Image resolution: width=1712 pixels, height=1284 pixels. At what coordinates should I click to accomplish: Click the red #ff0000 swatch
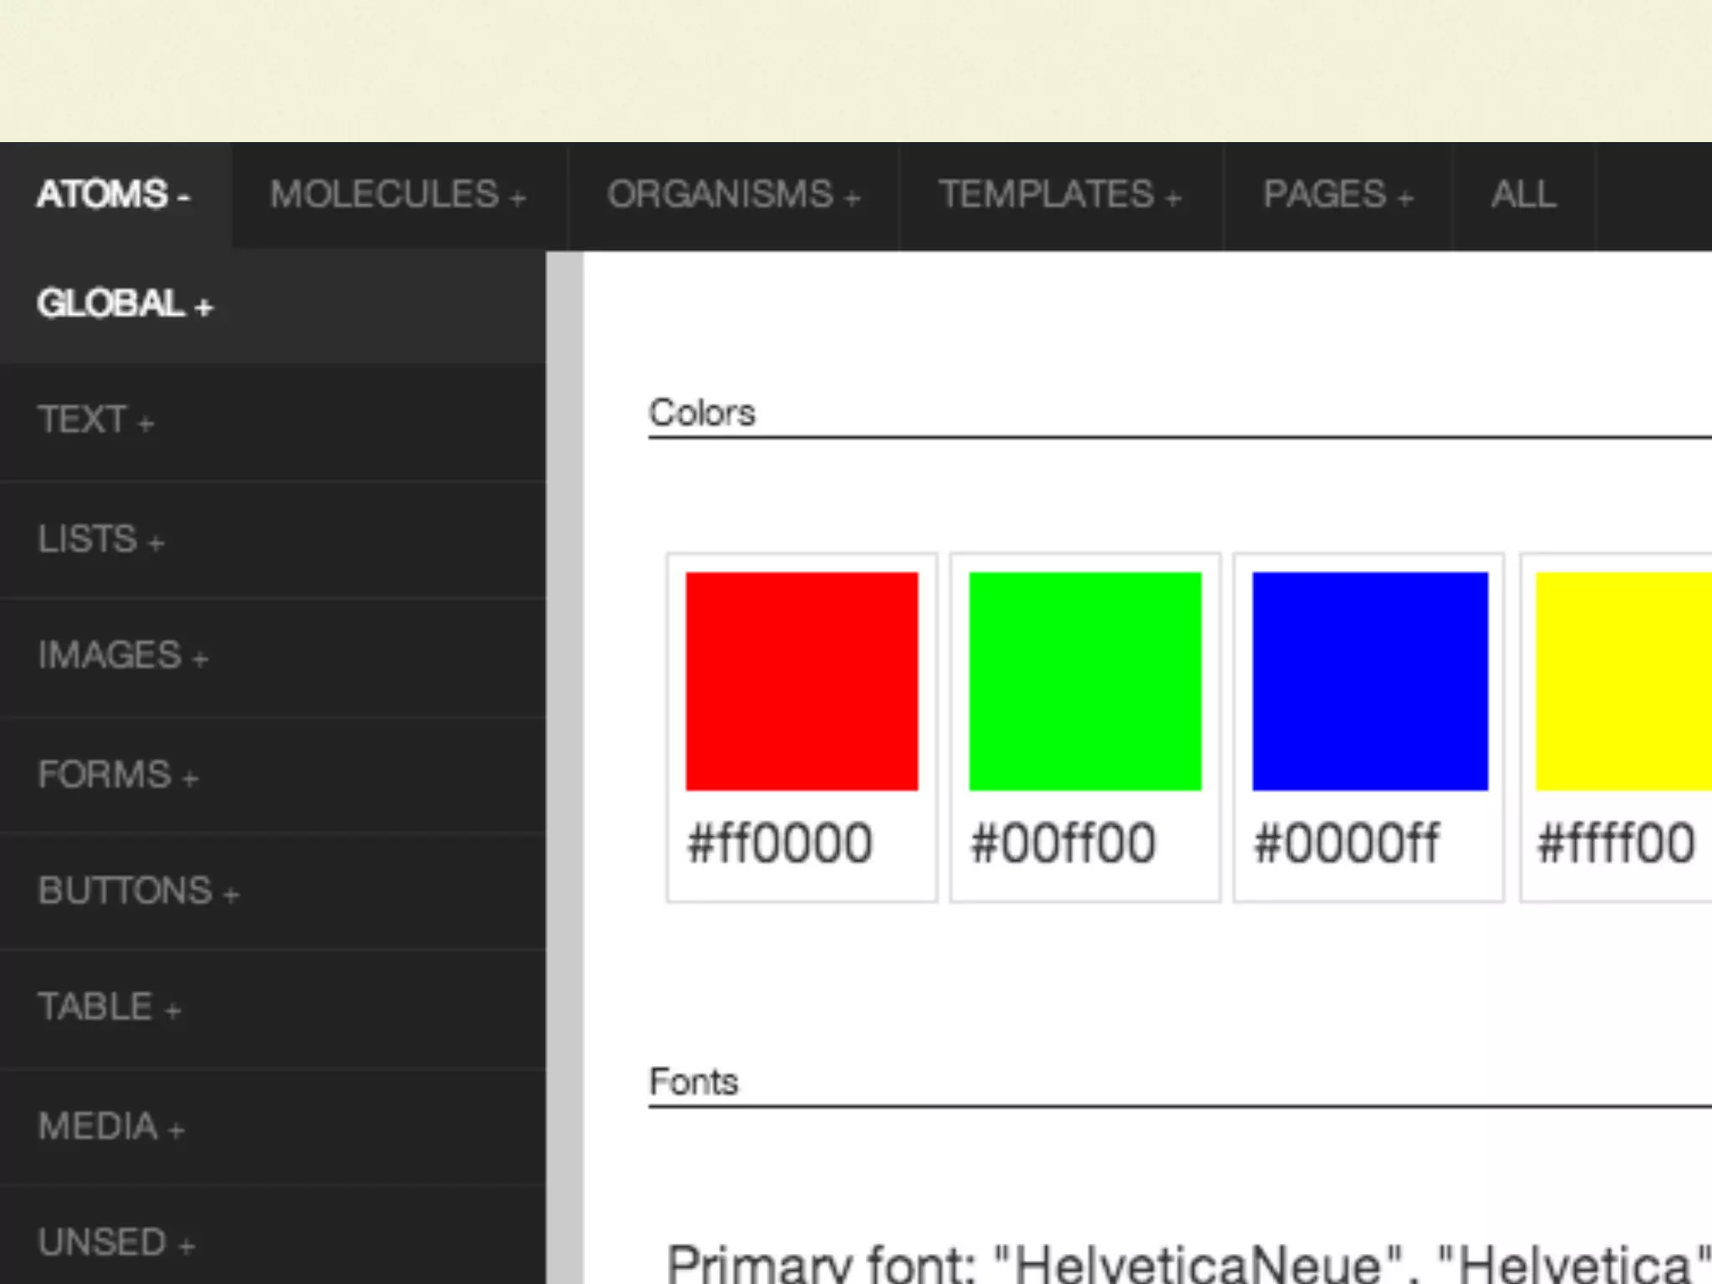pyautogui.click(x=801, y=681)
